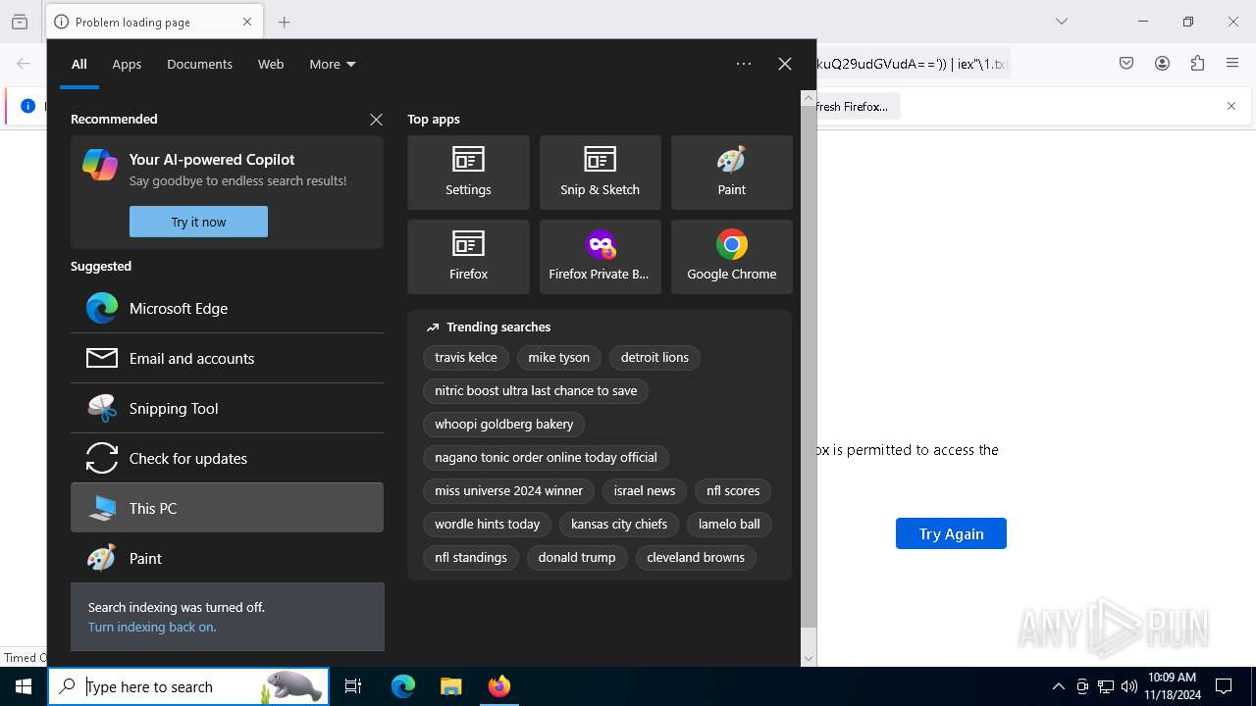Open search panel options ellipsis
Viewport: 1256px width, 706px height.
point(744,64)
